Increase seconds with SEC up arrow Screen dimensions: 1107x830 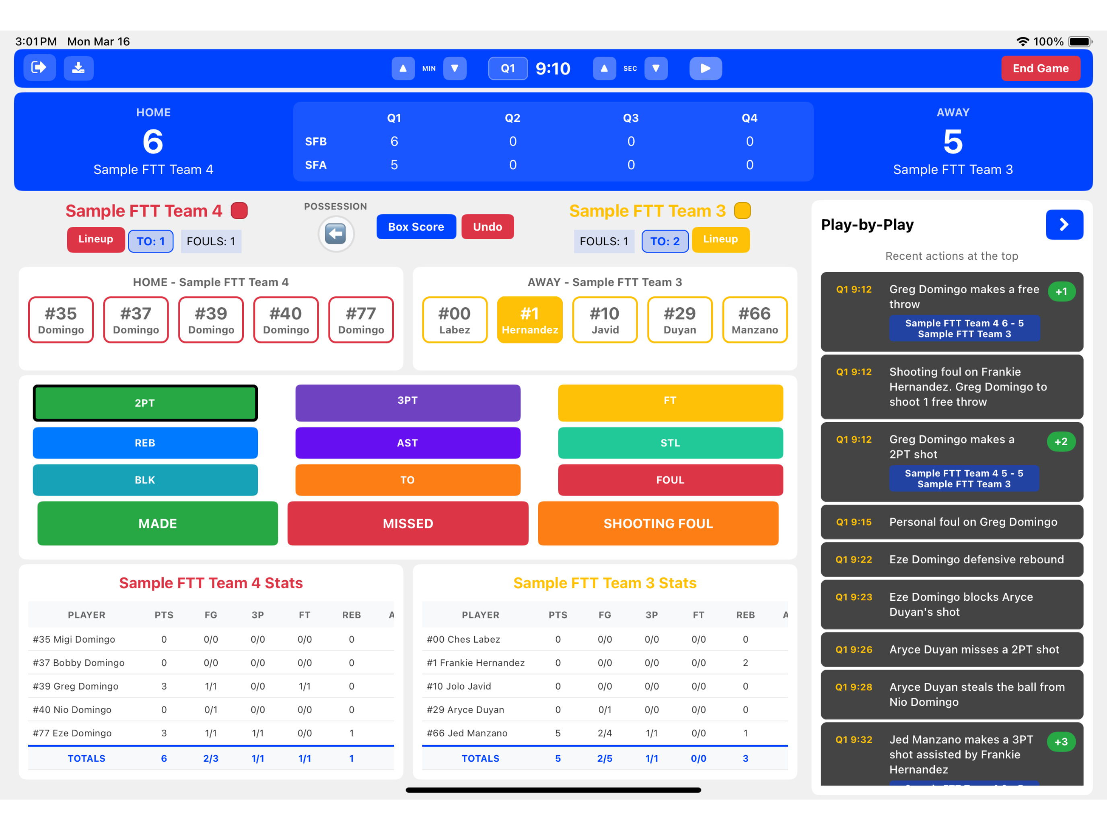pyautogui.click(x=604, y=68)
